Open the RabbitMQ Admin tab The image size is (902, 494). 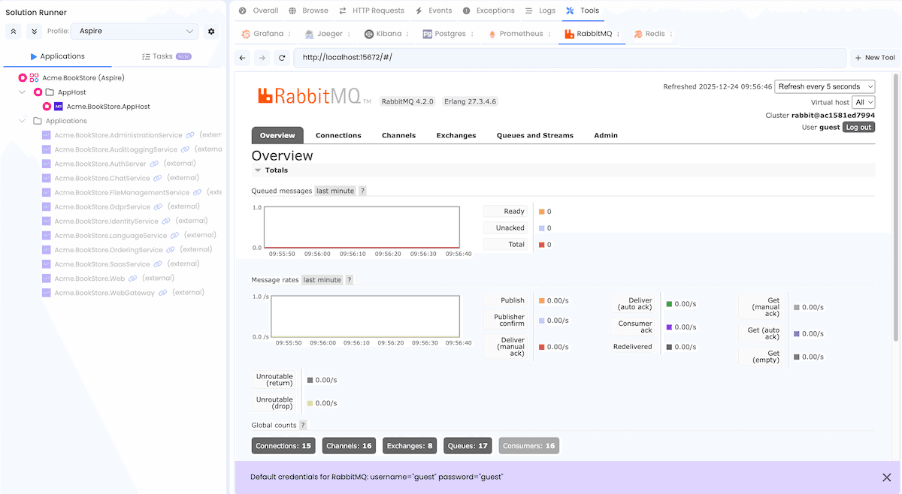coord(605,135)
